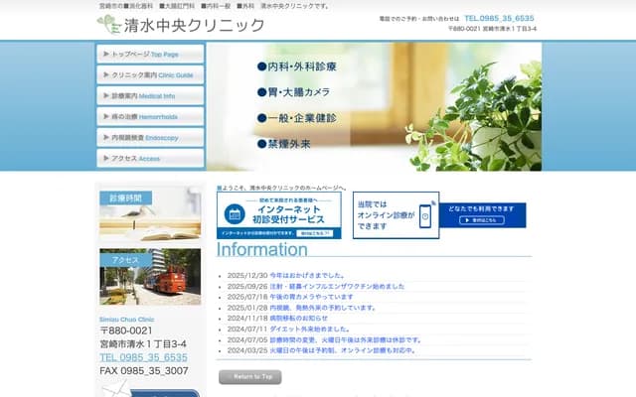636x397 pixels.
Task: Open the 清水中央クリニック site title
Action: [194, 25]
